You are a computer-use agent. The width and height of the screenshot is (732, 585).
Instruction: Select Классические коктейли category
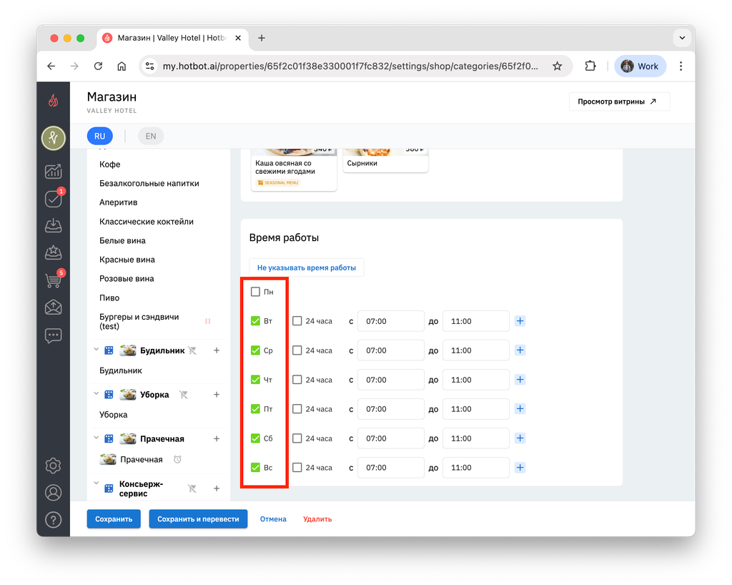pyautogui.click(x=147, y=222)
